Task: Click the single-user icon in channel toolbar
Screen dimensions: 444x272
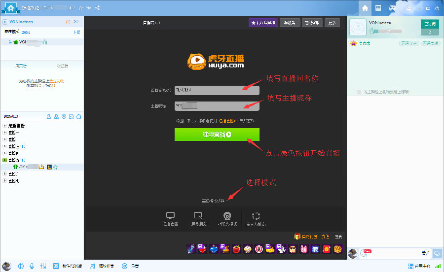Action: coord(49,116)
